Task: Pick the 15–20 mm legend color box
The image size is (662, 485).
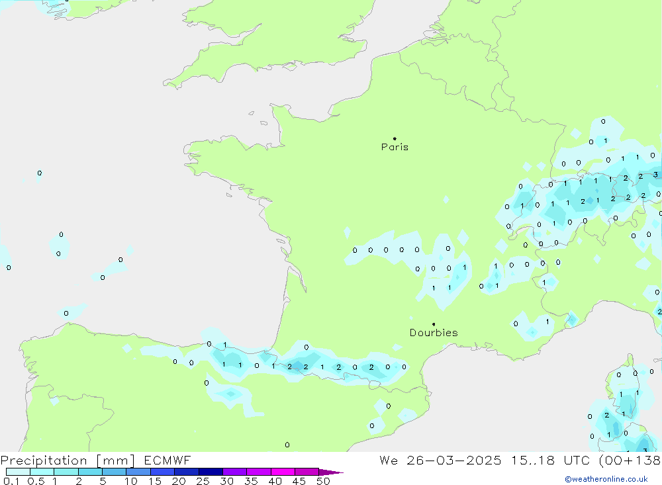Action: click(x=163, y=472)
